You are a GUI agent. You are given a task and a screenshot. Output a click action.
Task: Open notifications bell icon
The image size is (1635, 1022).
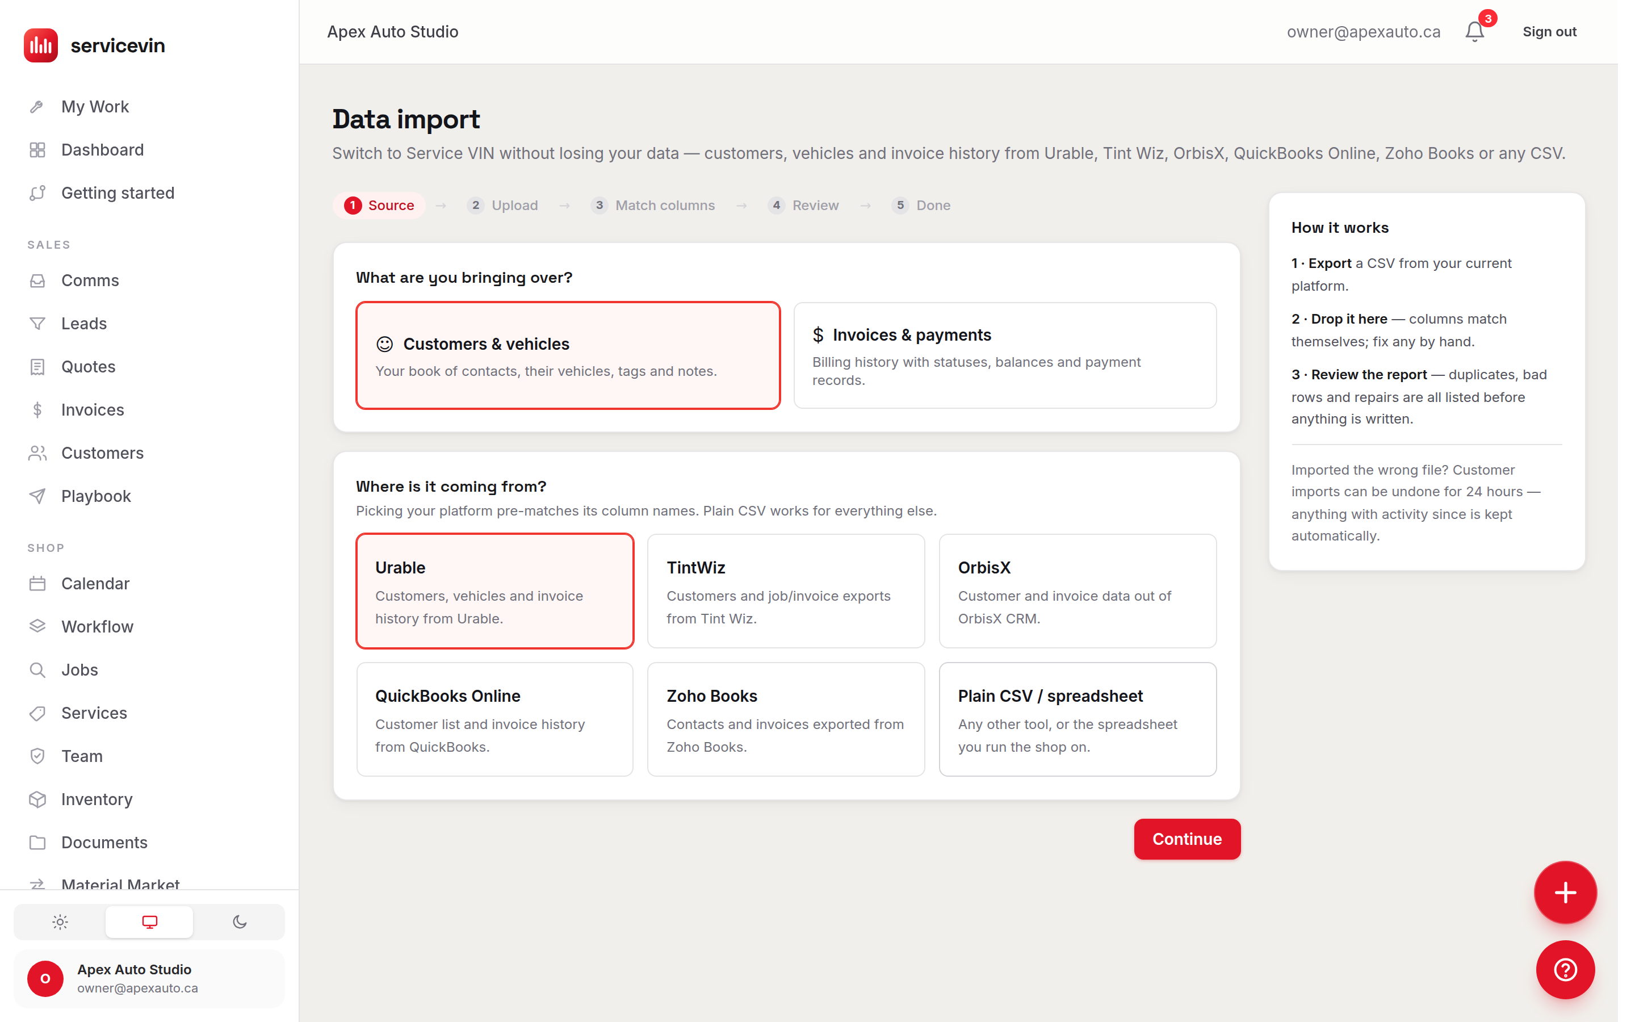coord(1474,32)
